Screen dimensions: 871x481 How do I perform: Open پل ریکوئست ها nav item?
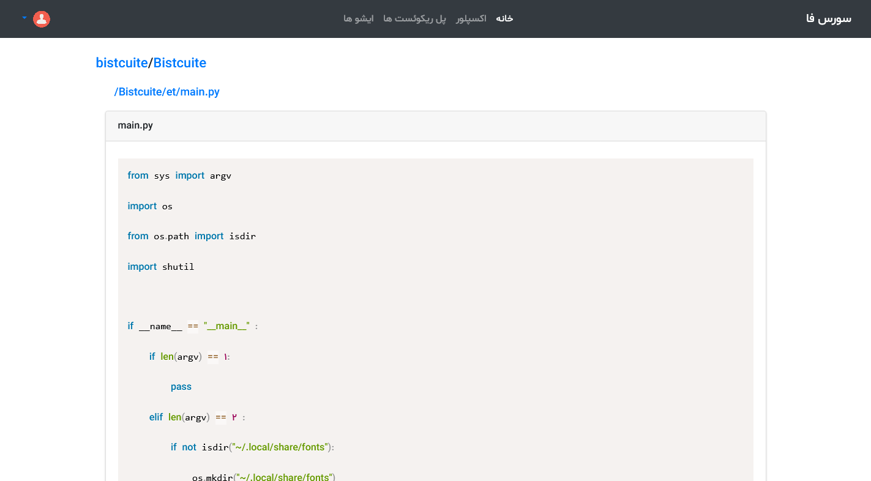(x=415, y=19)
